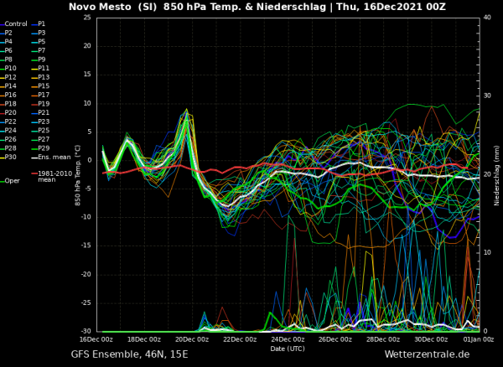Click legend entry 'P28'

click(8, 148)
